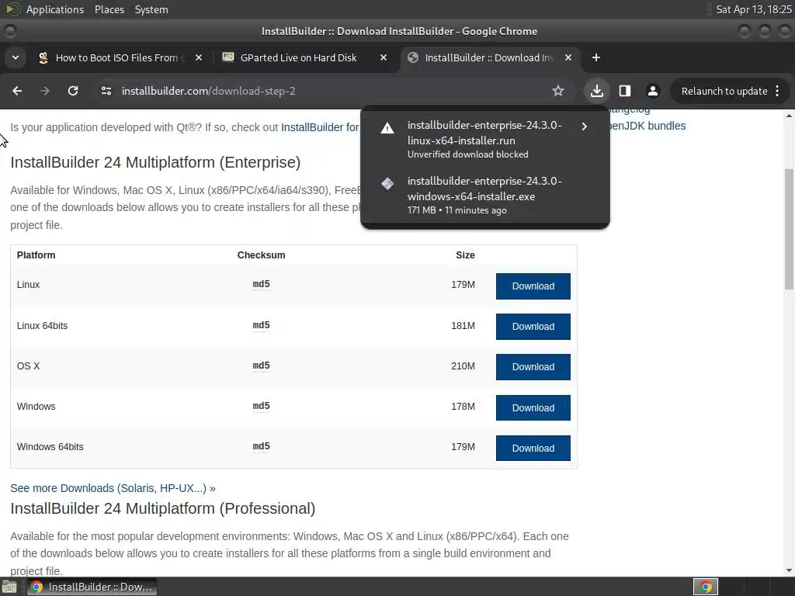Click the Linux 64bits platform label

click(42, 326)
